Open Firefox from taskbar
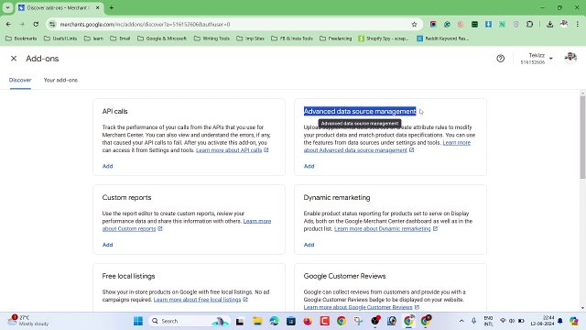The image size is (586, 330). coord(308,321)
